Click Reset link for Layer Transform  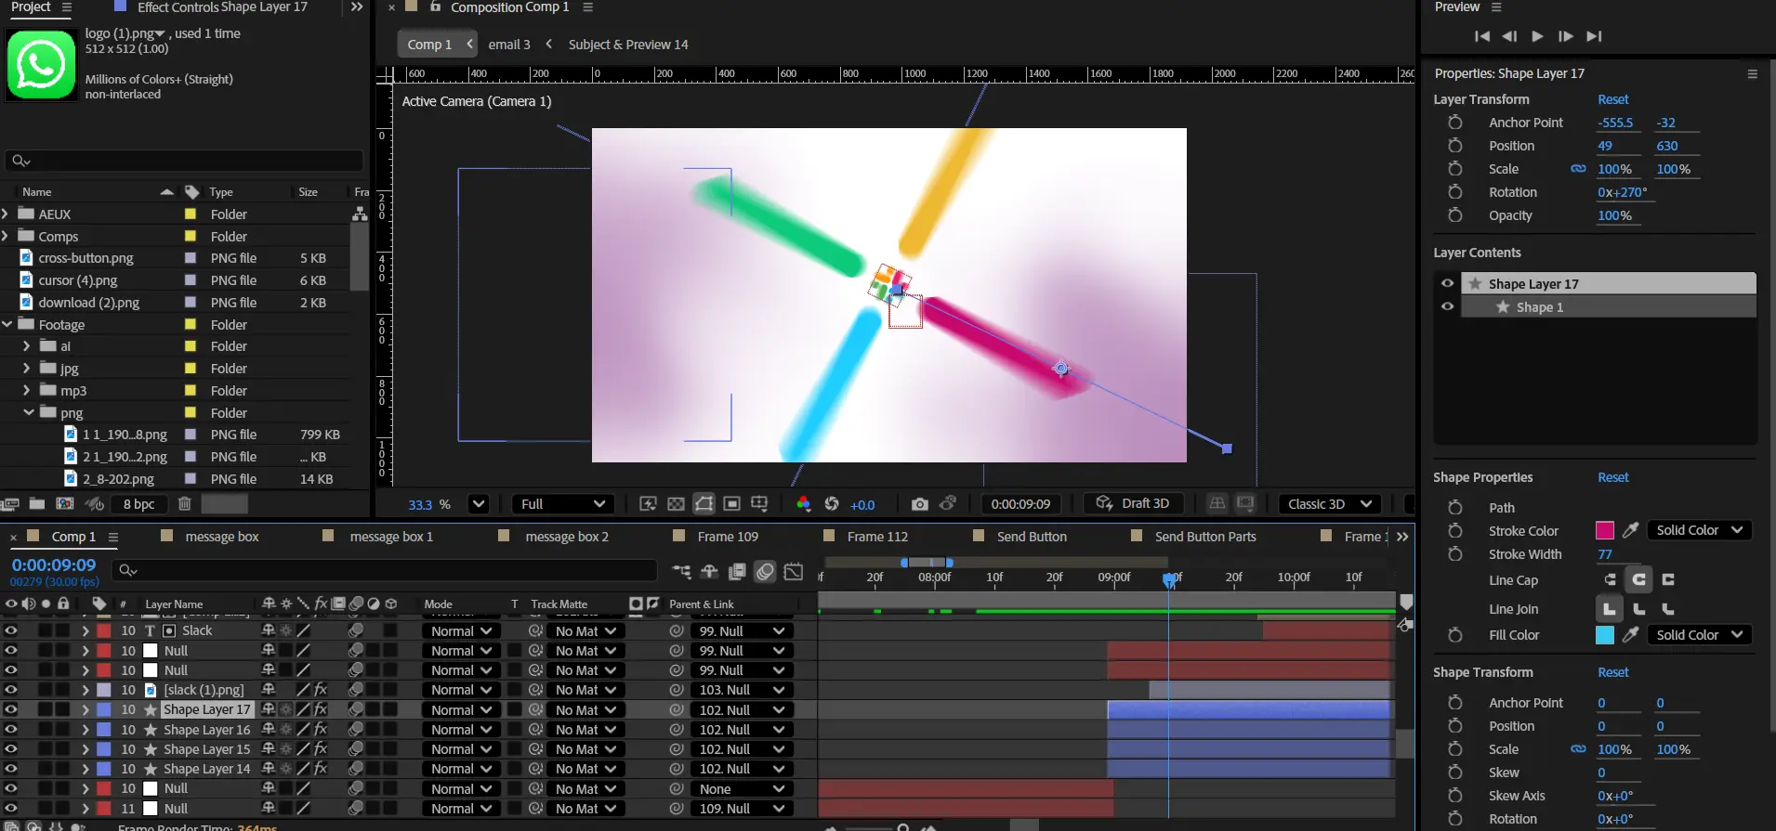coord(1612,99)
